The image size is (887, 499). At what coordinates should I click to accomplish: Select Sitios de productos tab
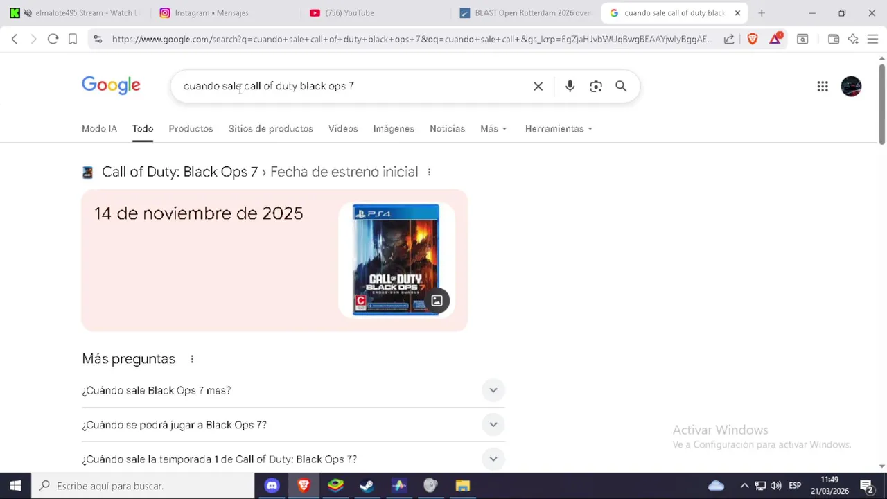(x=271, y=128)
